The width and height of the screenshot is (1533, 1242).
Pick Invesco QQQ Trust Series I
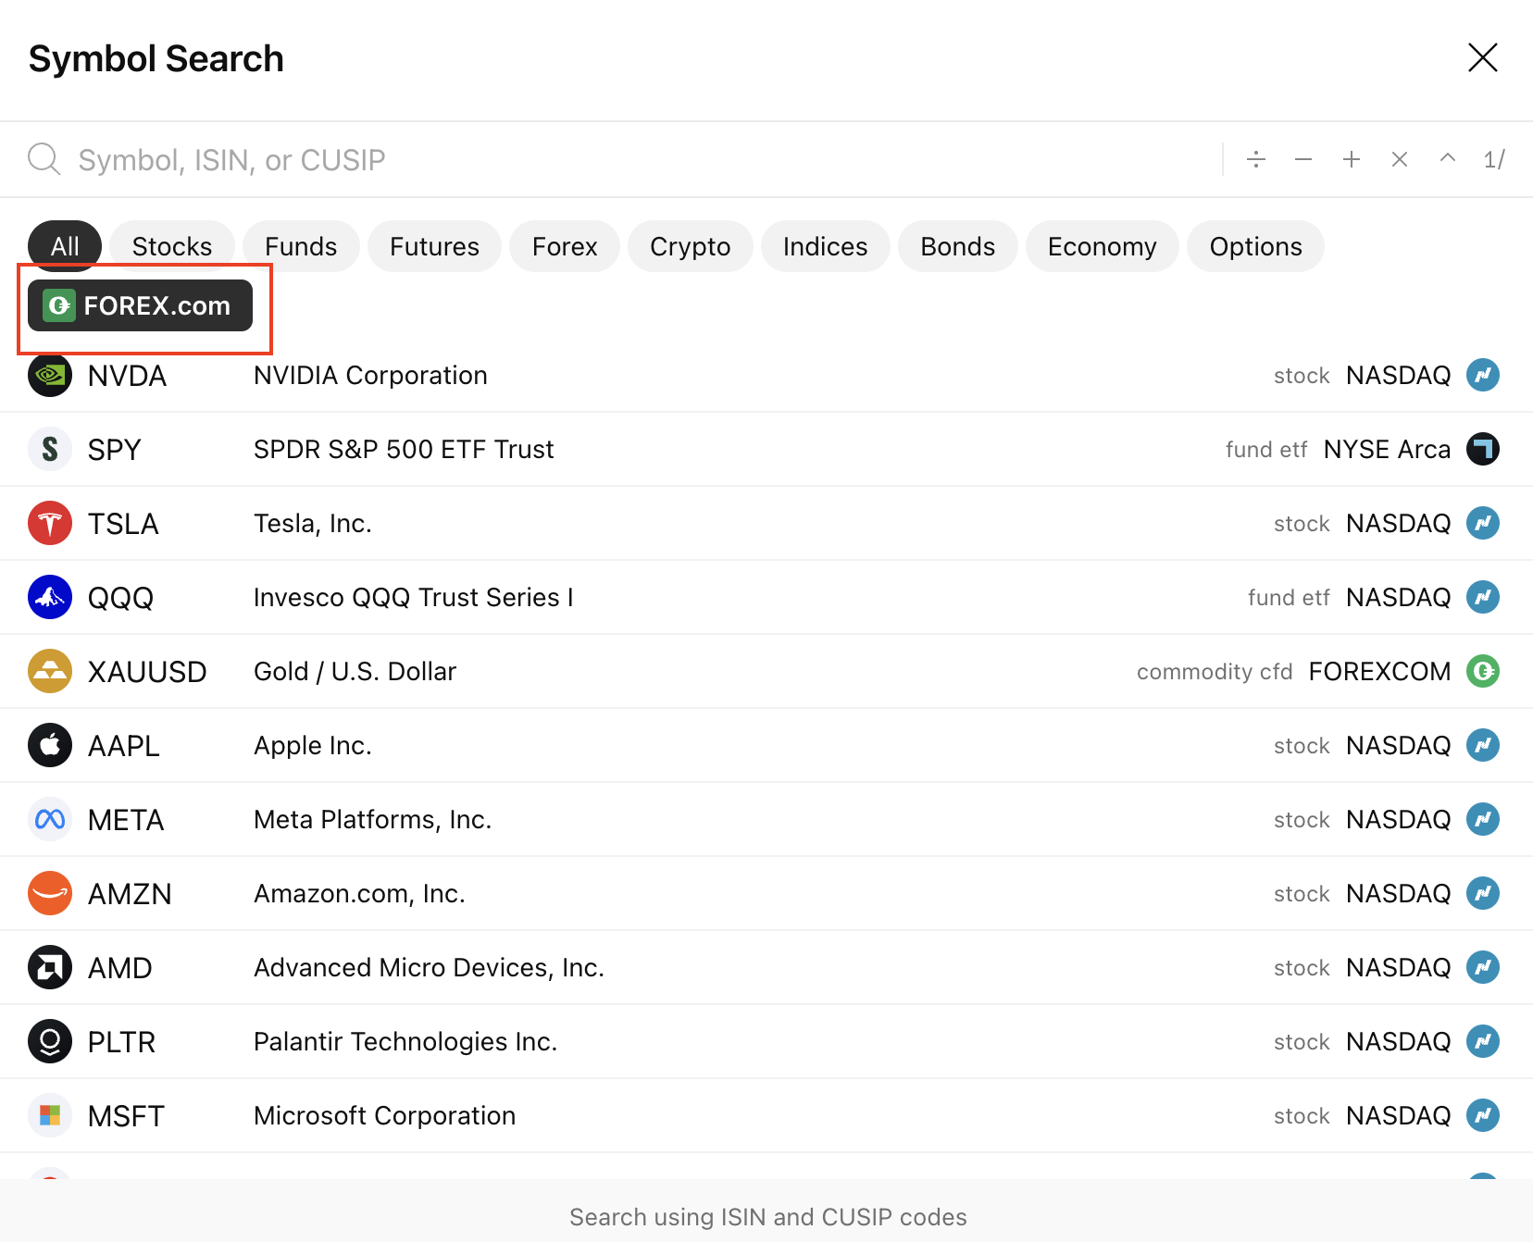pyautogui.click(x=414, y=597)
